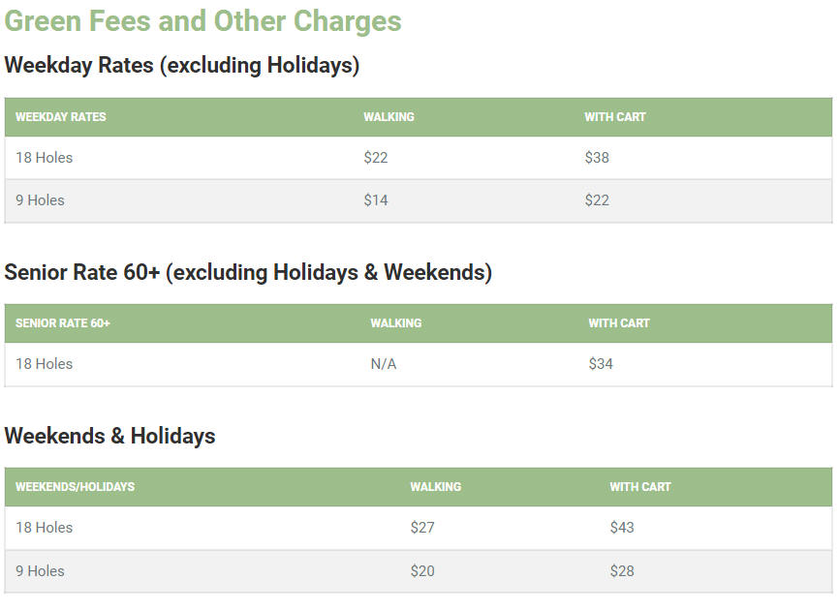Select the weekday 18 Holes row label
This screenshot has height=611, width=840.
tap(44, 158)
